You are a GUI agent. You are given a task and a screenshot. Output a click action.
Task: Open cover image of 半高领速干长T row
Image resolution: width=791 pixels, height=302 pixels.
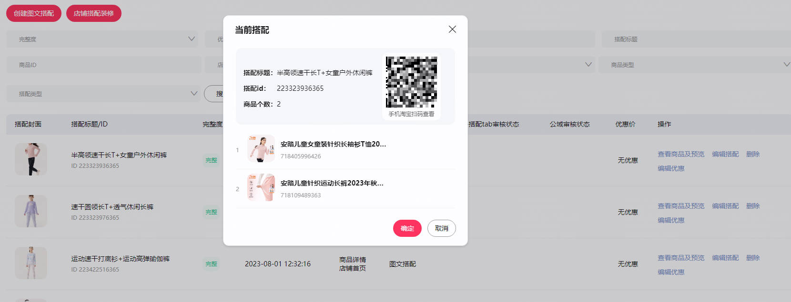[x=31, y=159]
